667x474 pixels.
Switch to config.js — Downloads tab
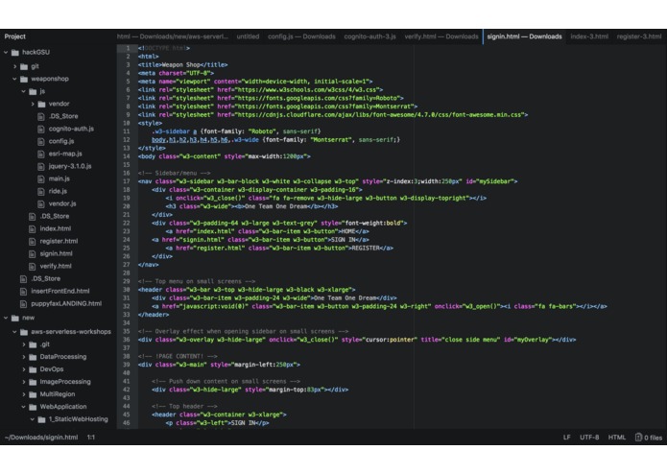pyautogui.click(x=301, y=36)
